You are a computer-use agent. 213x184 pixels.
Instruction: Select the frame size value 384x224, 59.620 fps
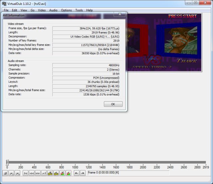tap(86, 28)
